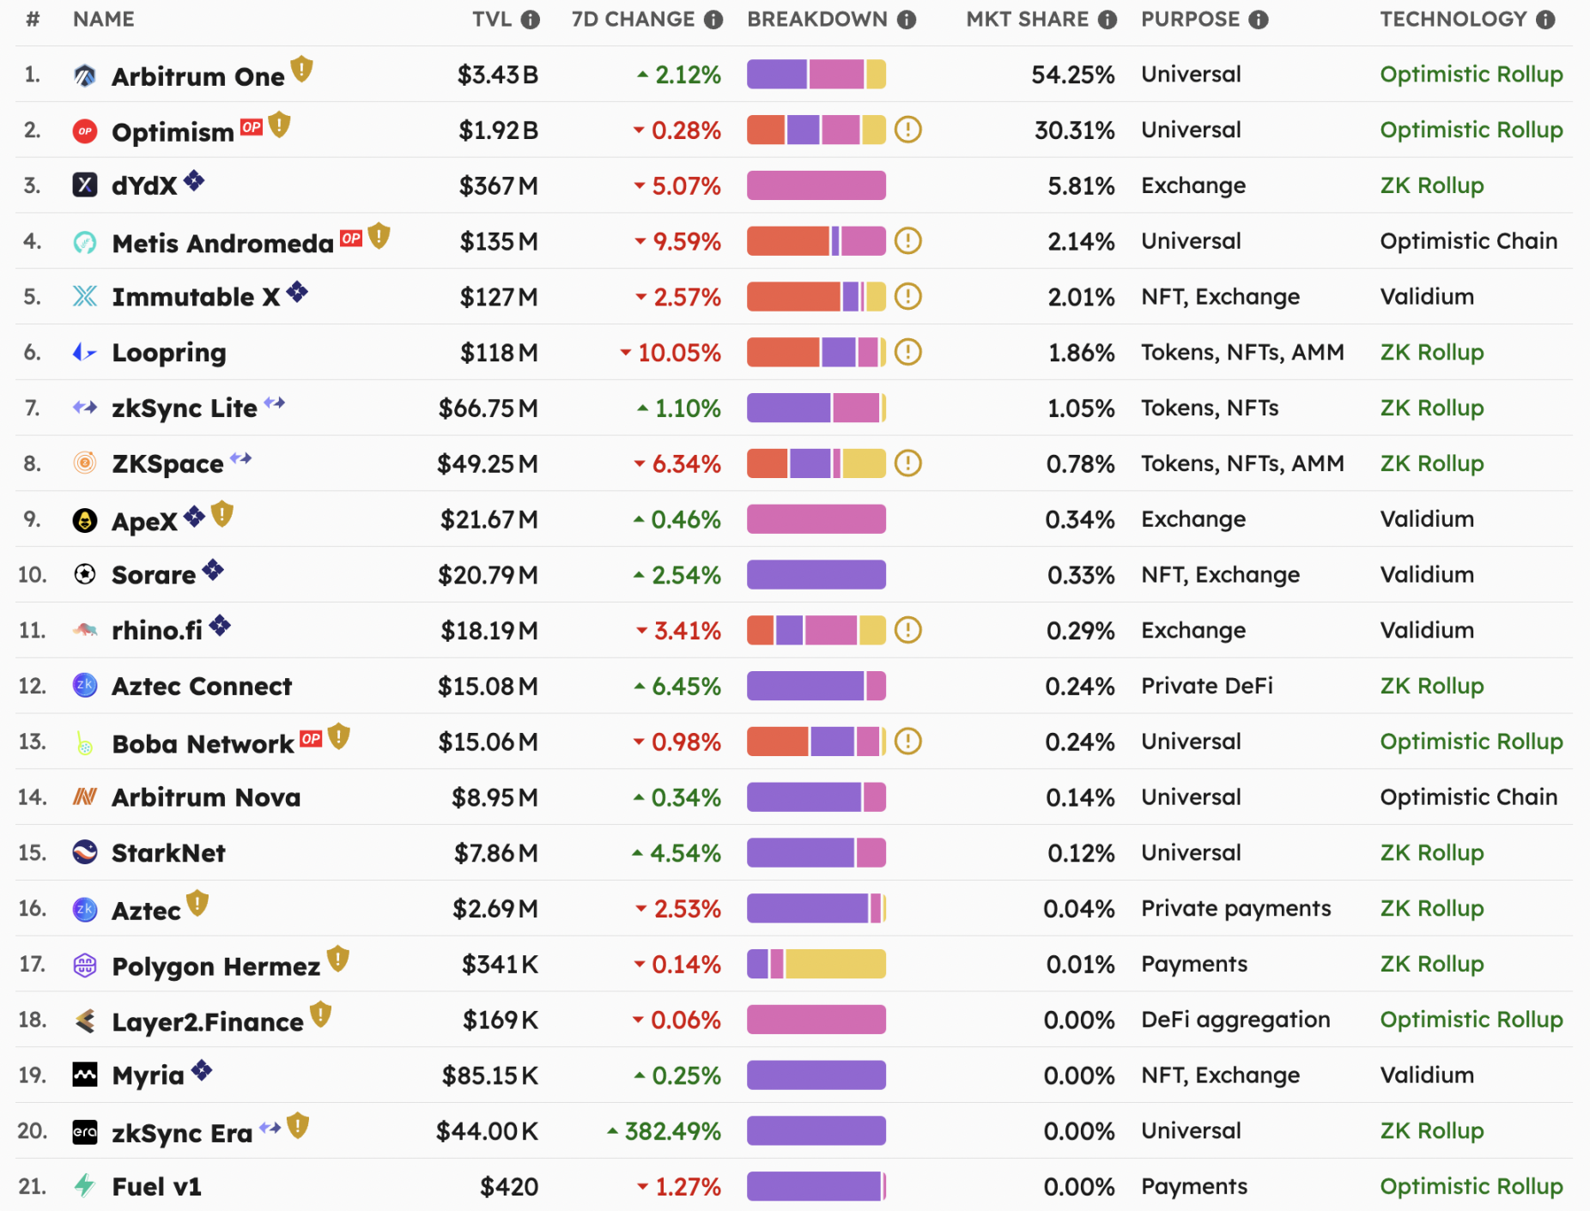
Task: Click the Fuel v1 logo icon
Action: (84, 1186)
